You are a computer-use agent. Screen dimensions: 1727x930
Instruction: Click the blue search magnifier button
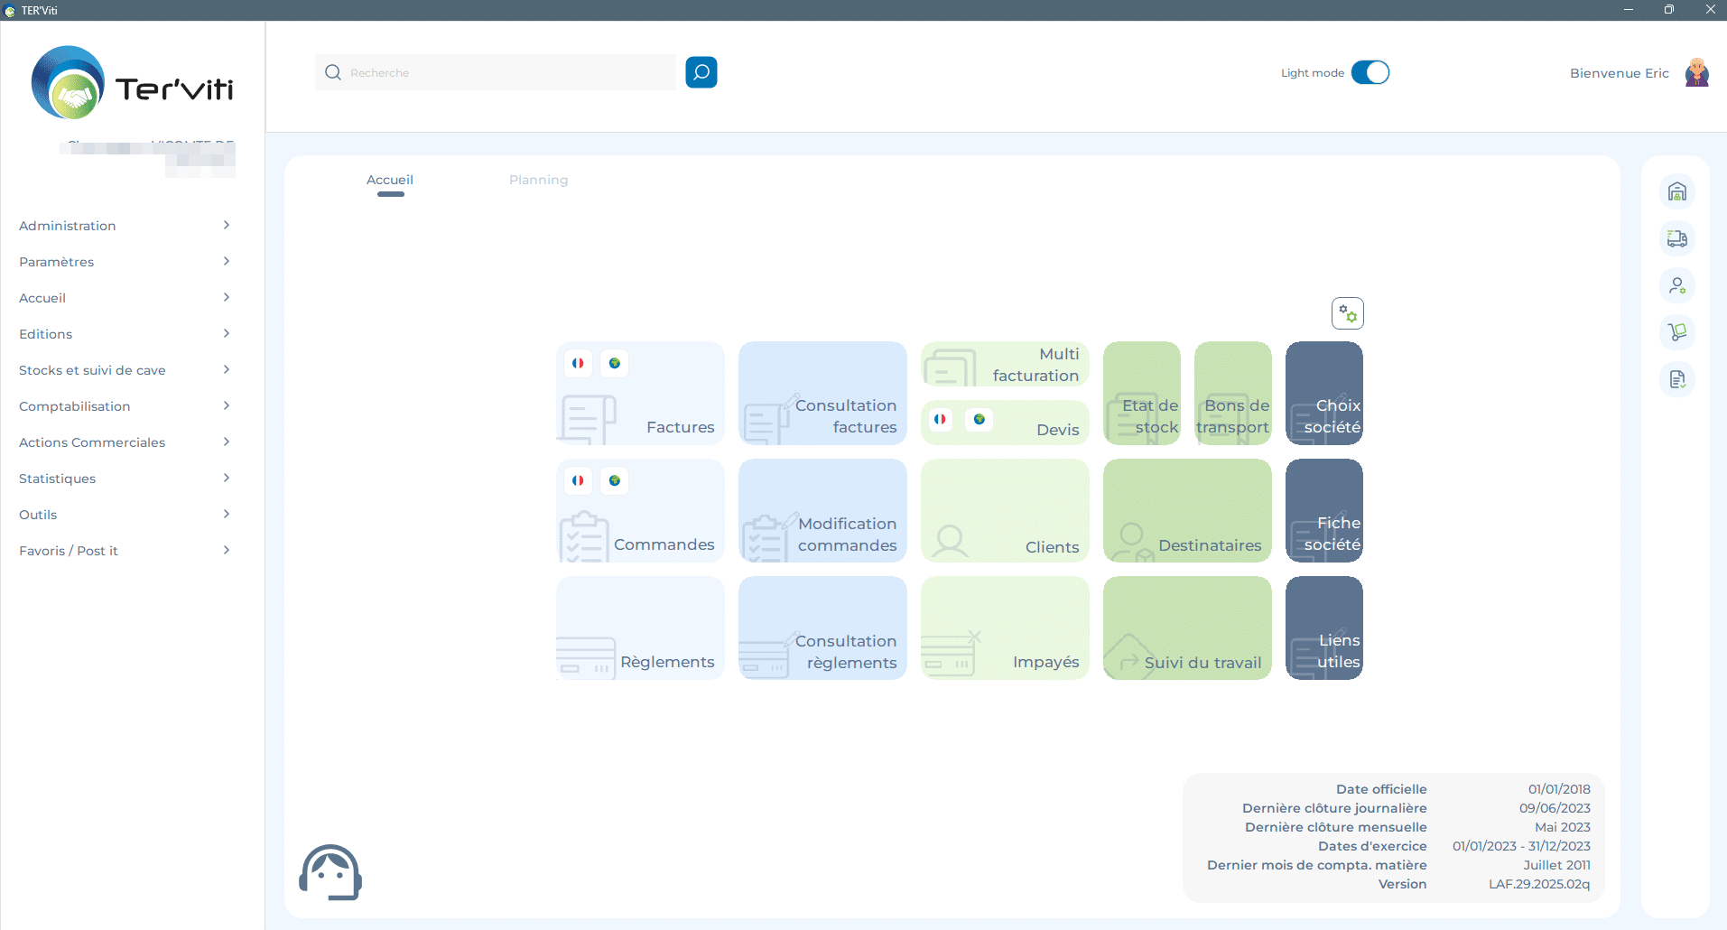click(x=701, y=72)
